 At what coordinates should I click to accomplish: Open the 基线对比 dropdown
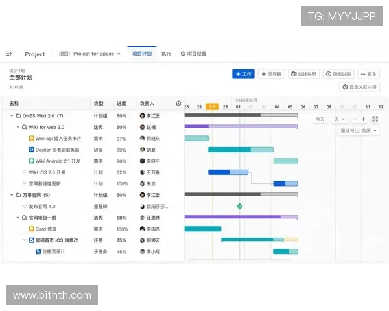[x=358, y=130]
